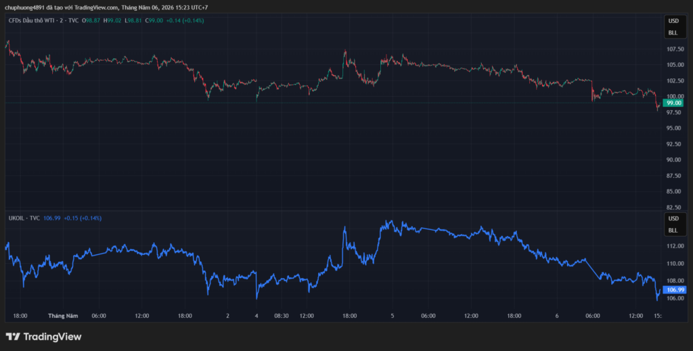This screenshot has width=693, height=351.
Task: Select the USD label in the WTI pane
Action: tap(673, 21)
